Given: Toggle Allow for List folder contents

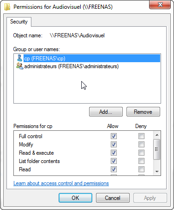Looking at the screenshot, I should [x=114, y=161].
